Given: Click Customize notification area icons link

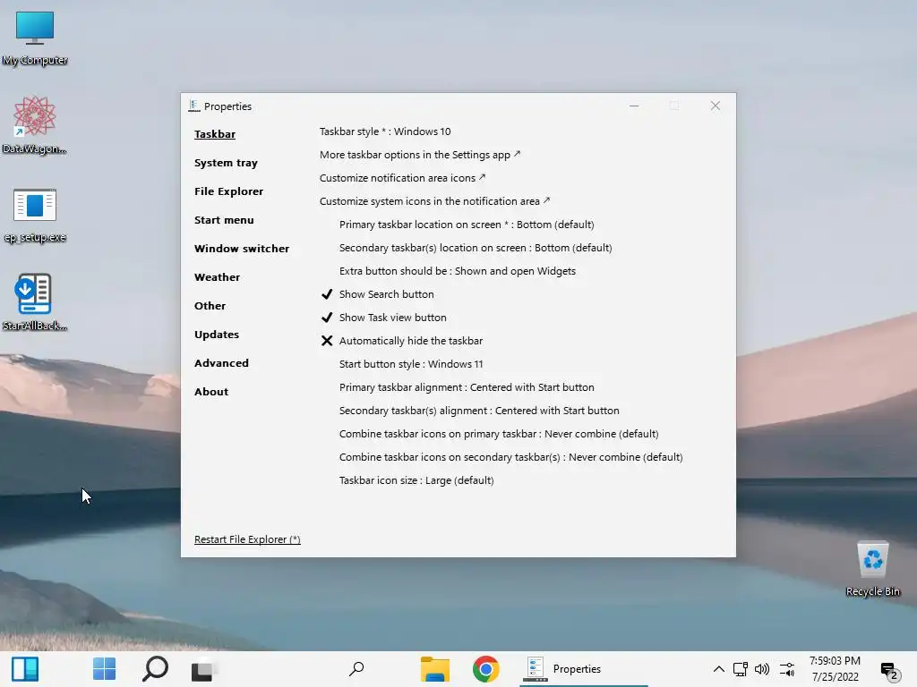Looking at the screenshot, I should (x=402, y=178).
